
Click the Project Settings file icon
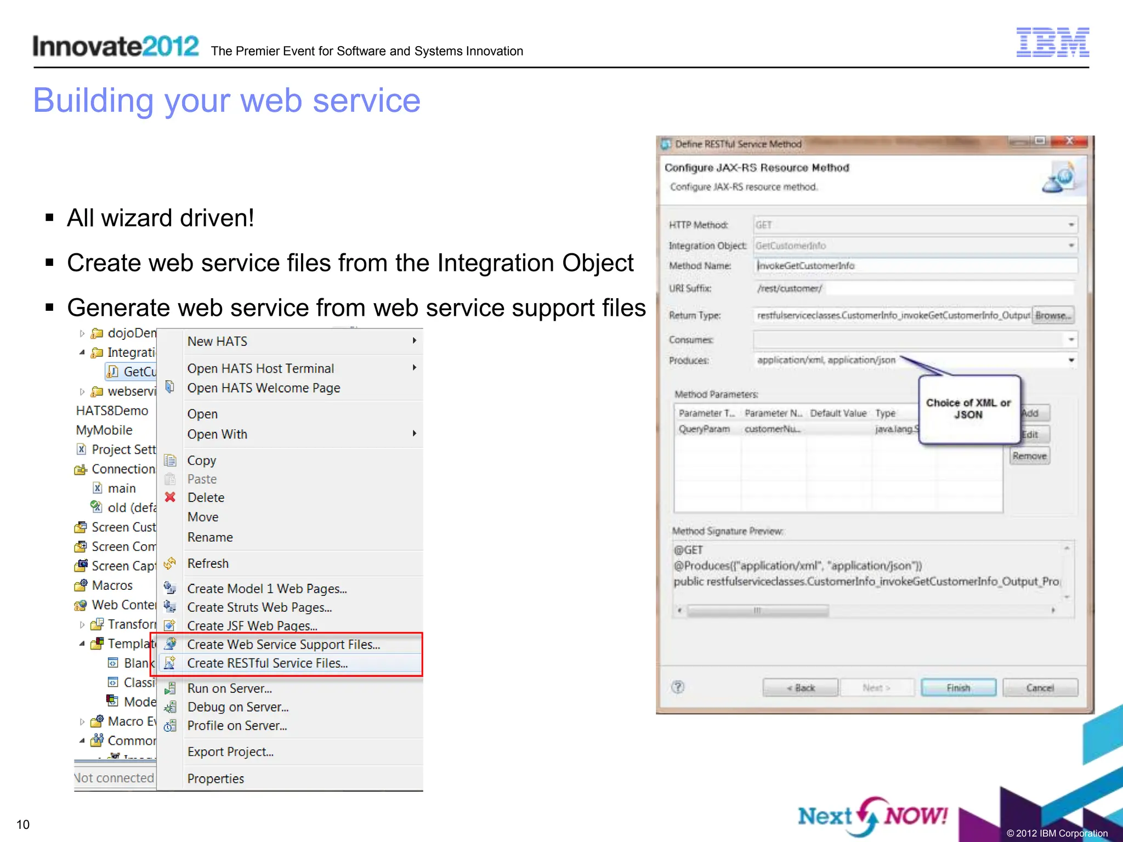pyautogui.click(x=81, y=450)
